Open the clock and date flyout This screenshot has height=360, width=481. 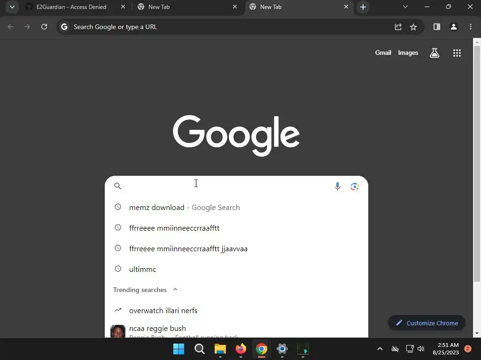click(446, 349)
